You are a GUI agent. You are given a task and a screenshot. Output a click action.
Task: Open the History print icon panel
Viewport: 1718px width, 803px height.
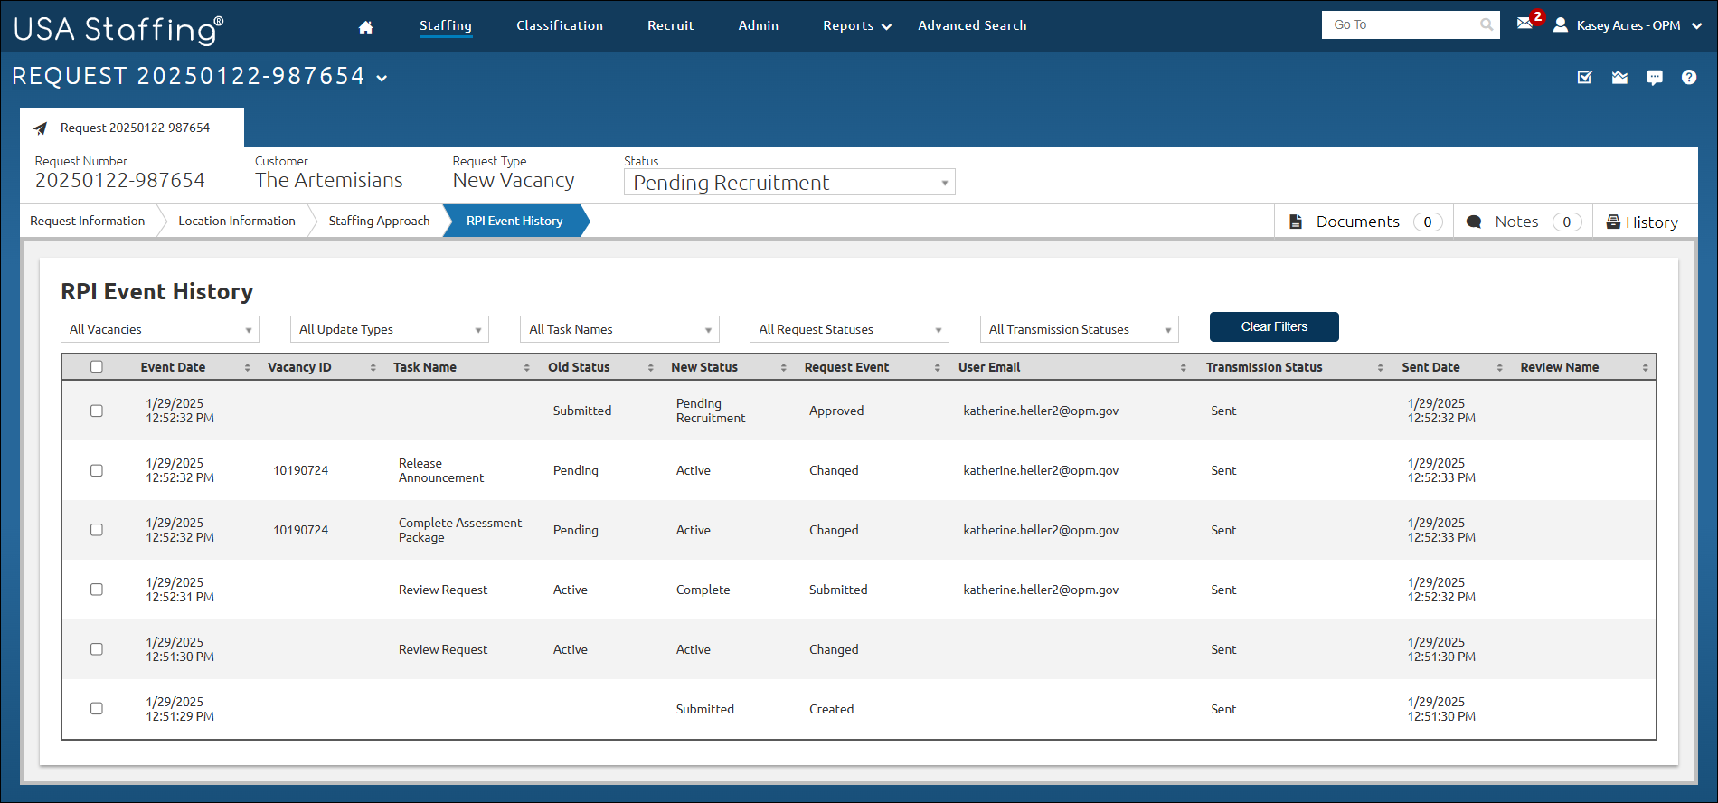1642,222
